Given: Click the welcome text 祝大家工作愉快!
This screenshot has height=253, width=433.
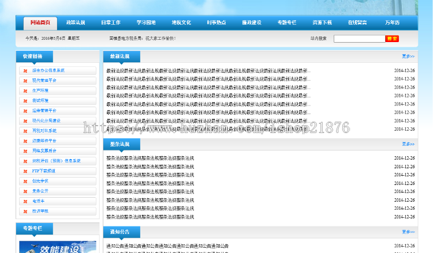Looking at the screenshot, I should tap(160, 38).
